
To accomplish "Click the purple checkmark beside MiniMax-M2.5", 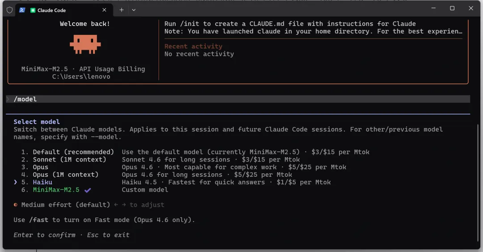I will click(88, 190).
